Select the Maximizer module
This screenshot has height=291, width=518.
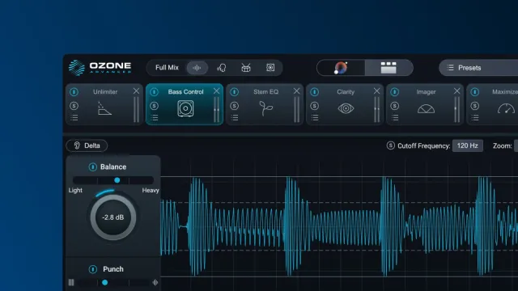coord(492,104)
